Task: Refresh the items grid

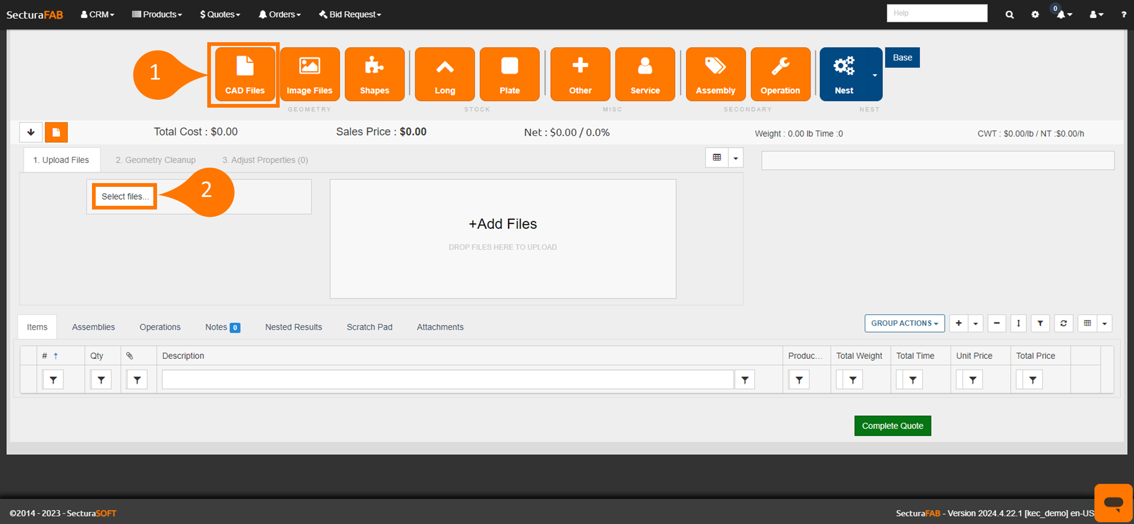Action: click(1063, 323)
